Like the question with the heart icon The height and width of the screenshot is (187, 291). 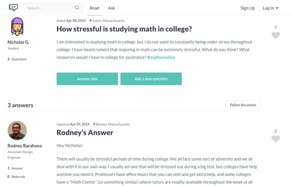tap(275, 35)
